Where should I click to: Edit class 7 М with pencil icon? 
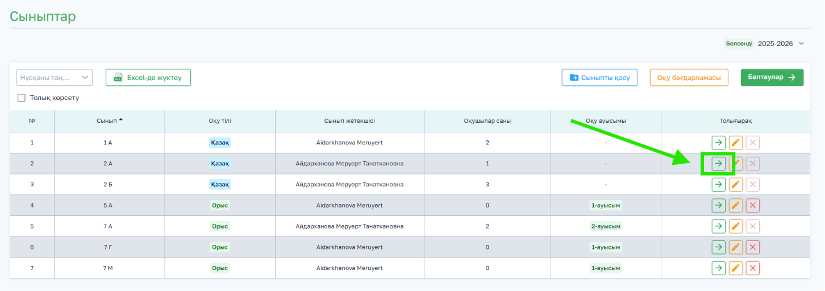click(736, 268)
